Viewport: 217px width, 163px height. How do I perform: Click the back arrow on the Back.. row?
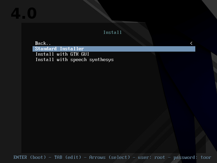click(x=191, y=43)
